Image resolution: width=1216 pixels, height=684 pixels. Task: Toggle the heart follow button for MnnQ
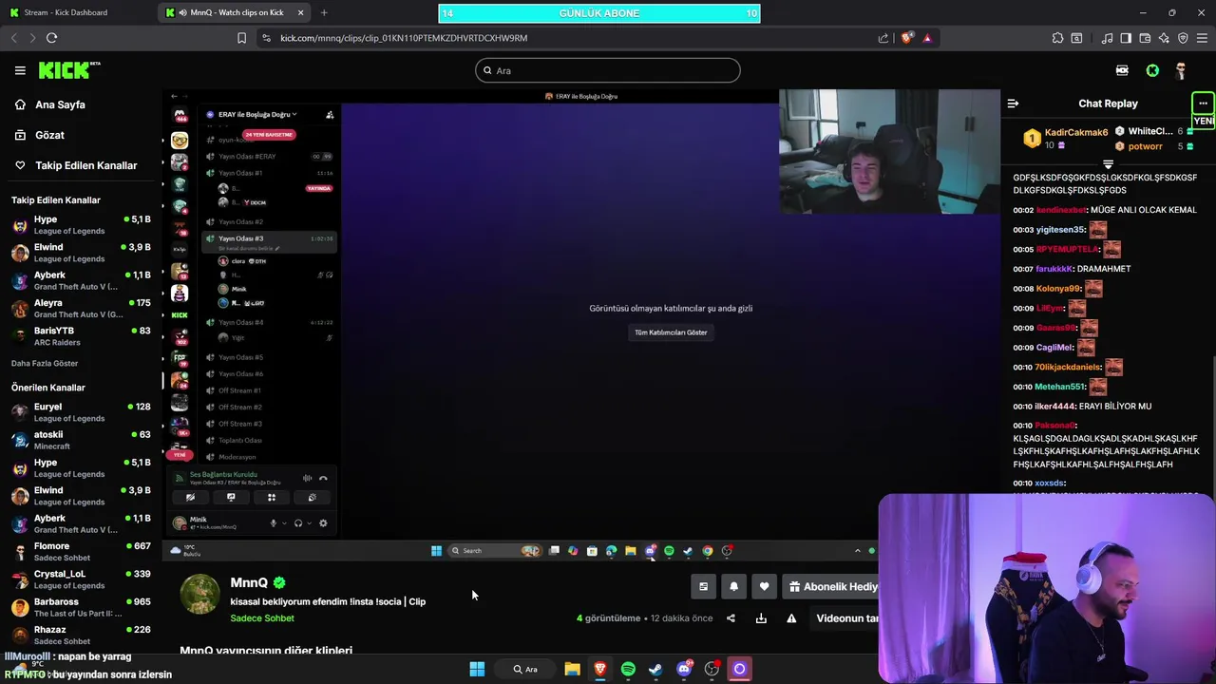(764, 587)
